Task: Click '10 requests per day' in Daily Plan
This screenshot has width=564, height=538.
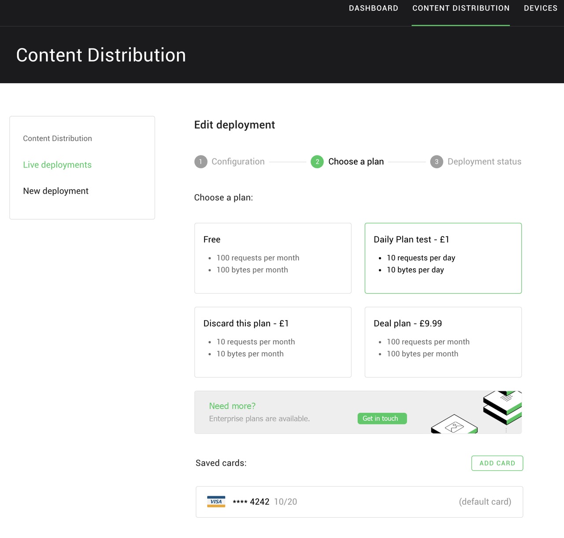Action: [421, 258]
